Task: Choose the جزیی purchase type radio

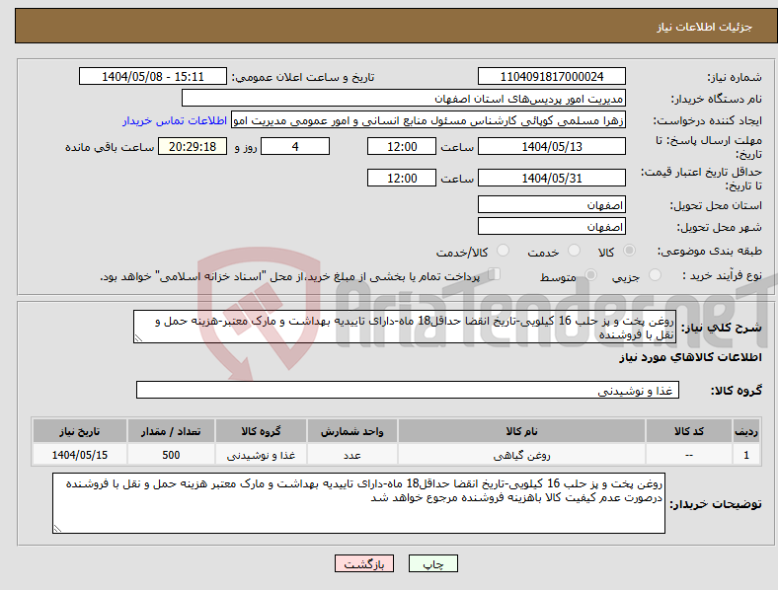Action: (x=655, y=274)
